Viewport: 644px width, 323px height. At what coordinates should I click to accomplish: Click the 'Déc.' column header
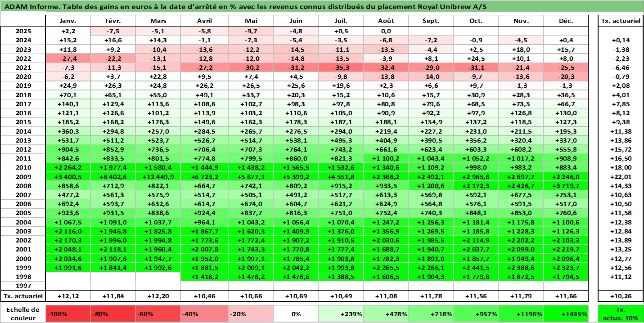pos(566,21)
